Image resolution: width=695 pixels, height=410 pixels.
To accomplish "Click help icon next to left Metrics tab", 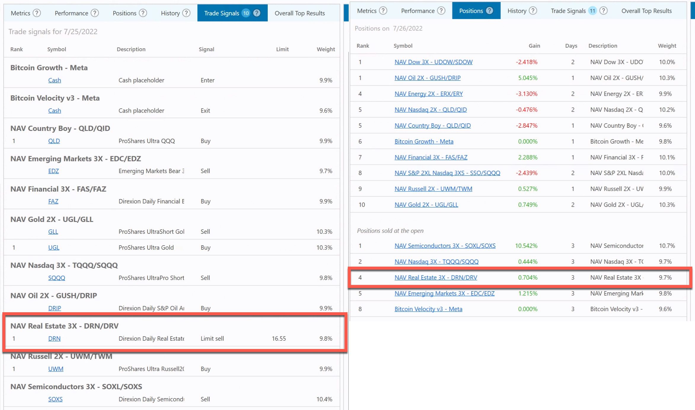I will click(37, 13).
